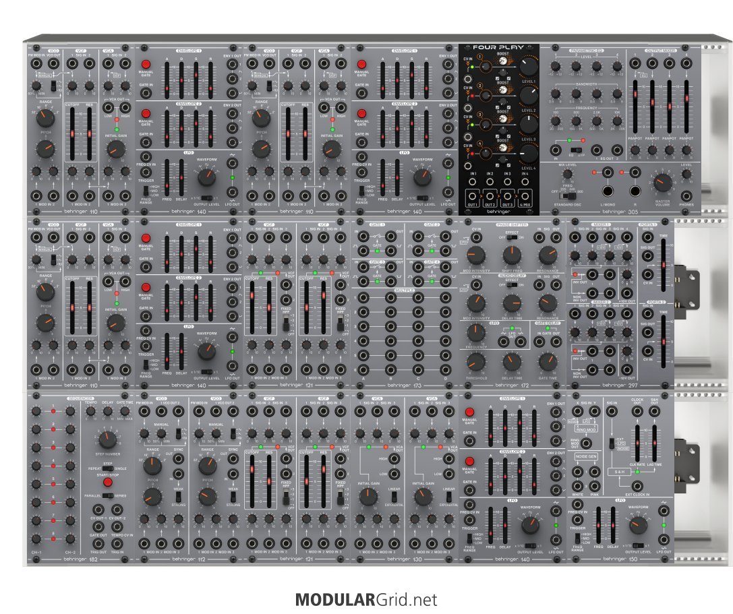
Task: Select the EQ OUT 2 jack
Action: click(x=617, y=150)
